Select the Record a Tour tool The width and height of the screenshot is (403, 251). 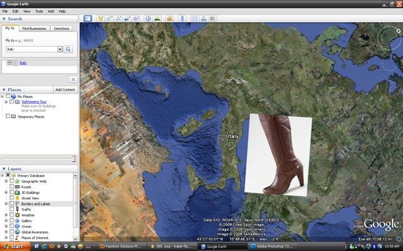click(136, 18)
